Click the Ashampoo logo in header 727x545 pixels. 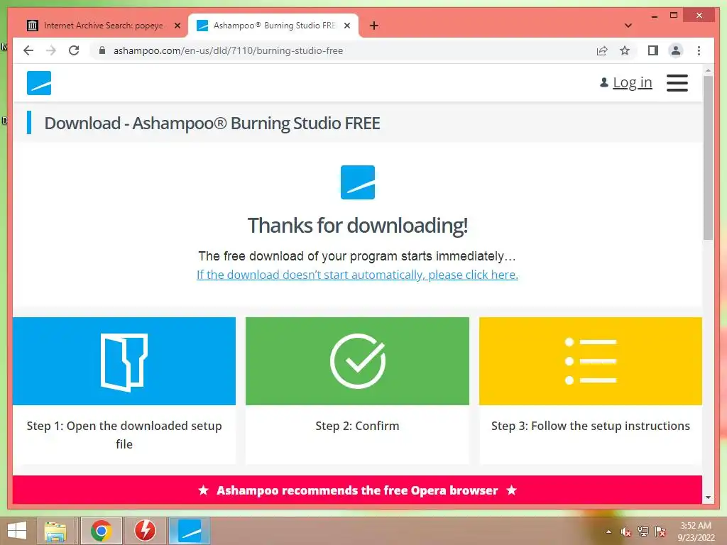point(39,83)
